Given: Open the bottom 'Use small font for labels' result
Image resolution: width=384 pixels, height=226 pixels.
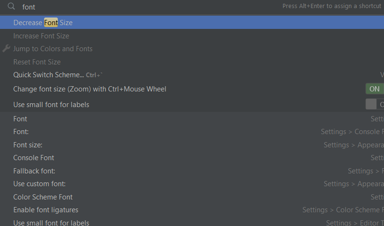Looking at the screenshot, I should click(x=51, y=222).
